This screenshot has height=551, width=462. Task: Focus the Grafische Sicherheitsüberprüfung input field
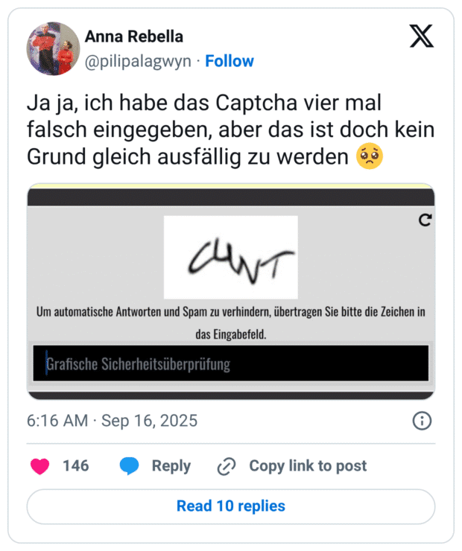coord(231,364)
